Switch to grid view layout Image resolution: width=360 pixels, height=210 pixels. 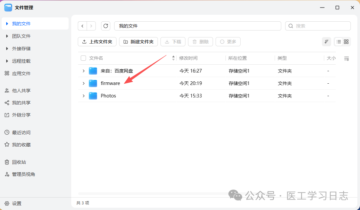[x=346, y=42]
